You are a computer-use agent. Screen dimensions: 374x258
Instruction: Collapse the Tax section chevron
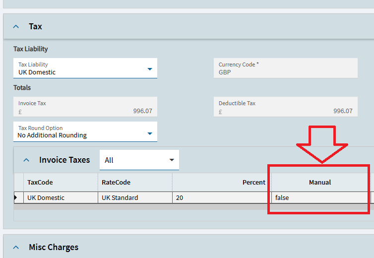(x=16, y=26)
